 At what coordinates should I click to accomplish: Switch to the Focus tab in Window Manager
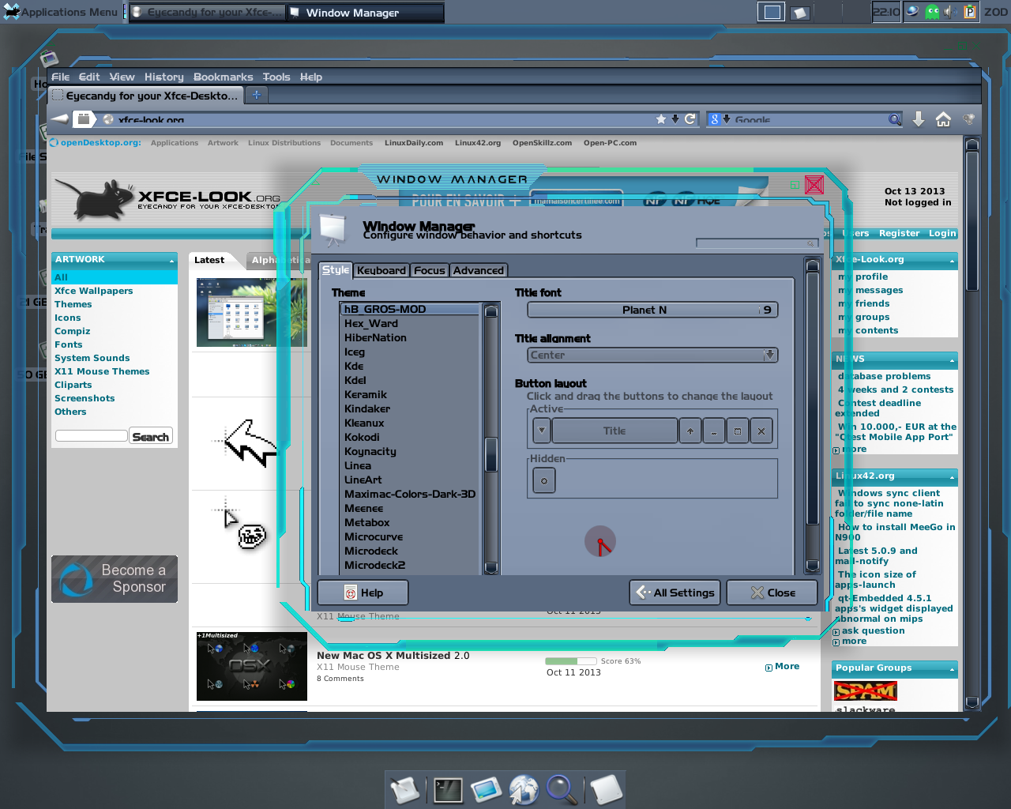[430, 270]
